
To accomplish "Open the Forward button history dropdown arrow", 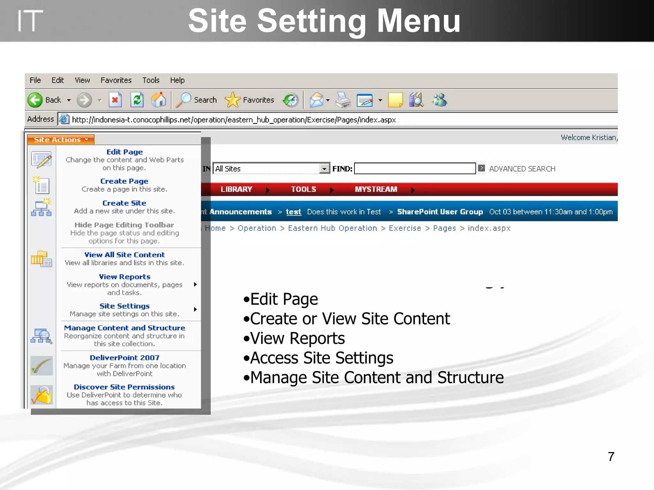I will (100, 100).
